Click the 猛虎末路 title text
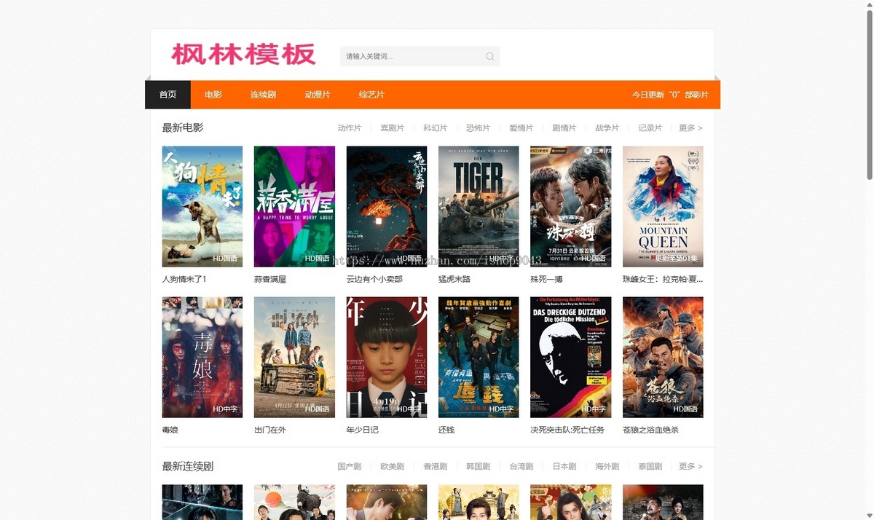 (454, 279)
